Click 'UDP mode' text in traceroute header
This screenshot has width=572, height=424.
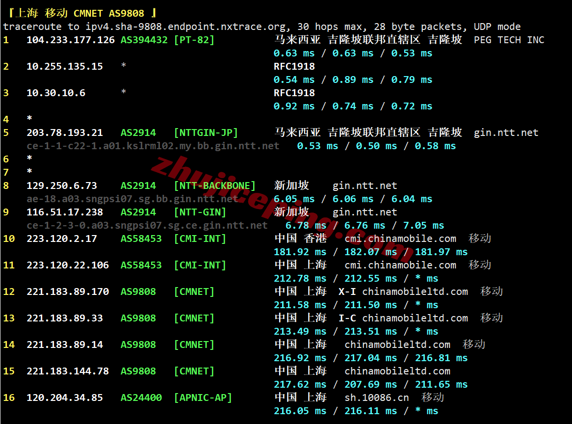[x=497, y=26]
